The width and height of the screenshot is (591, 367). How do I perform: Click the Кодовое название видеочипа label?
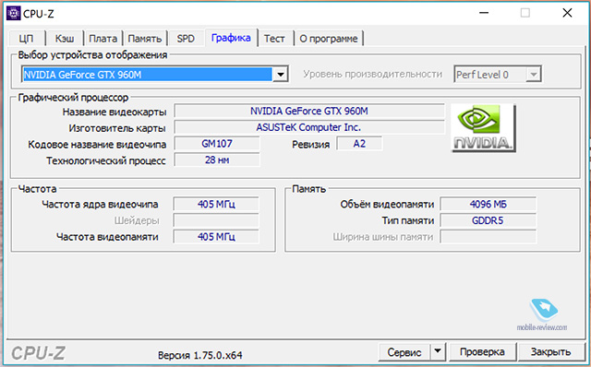[97, 145]
